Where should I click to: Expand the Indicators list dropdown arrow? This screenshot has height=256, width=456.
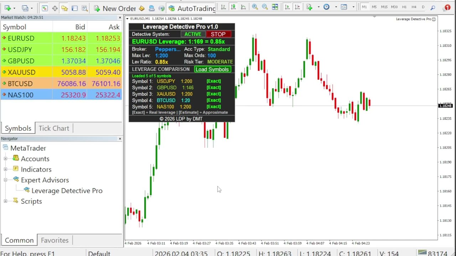(318, 7)
